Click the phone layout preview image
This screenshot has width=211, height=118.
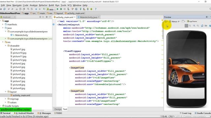click(186, 69)
